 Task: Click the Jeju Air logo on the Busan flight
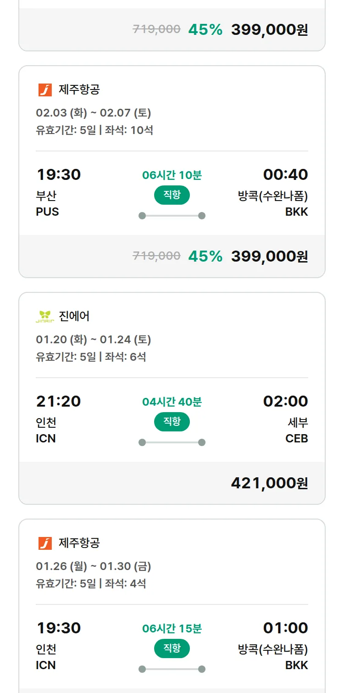(45, 90)
